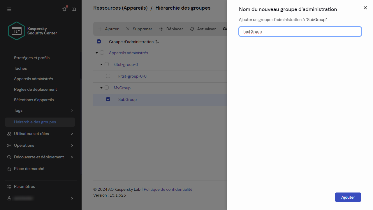Screen dimensions: 373x210
Task: Check the Appareils administrés checkbox
Action: click(102, 53)
